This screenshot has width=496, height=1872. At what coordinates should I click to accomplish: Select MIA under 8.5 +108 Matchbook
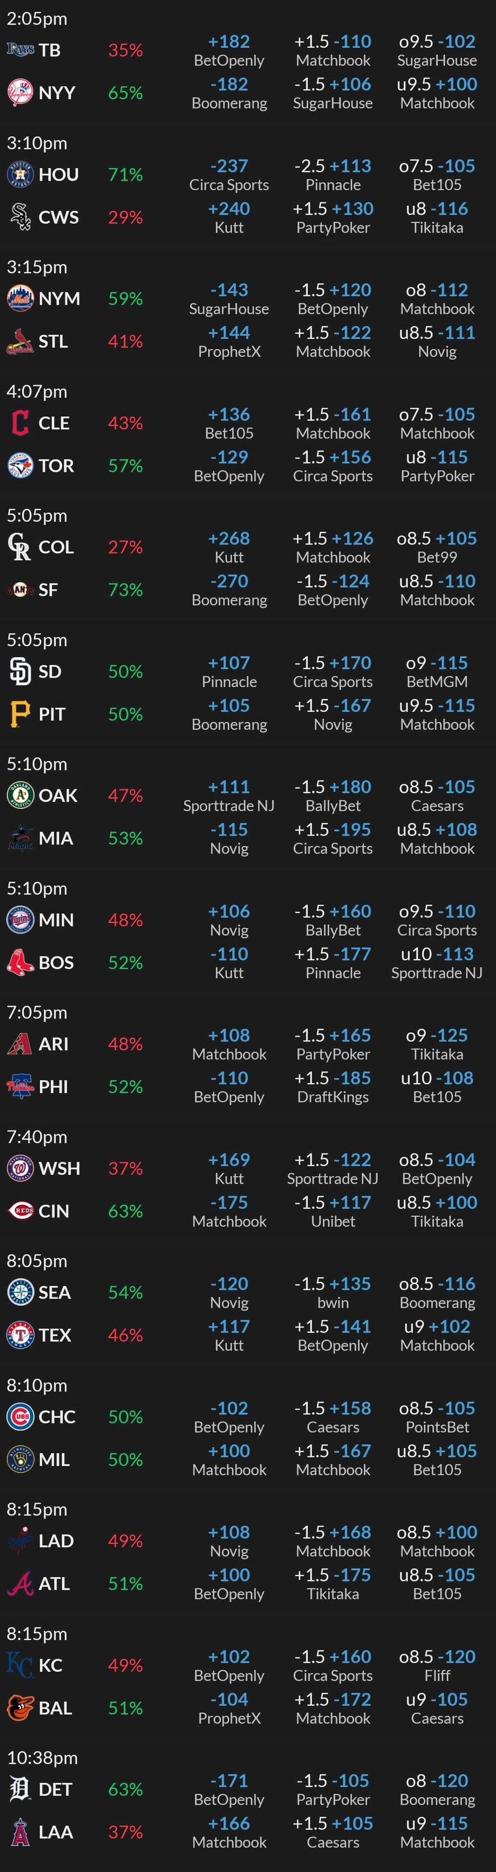[x=437, y=838]
